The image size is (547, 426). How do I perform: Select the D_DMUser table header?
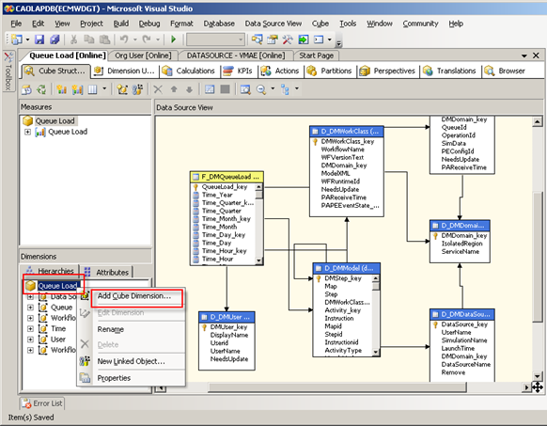[x=227, y=317]
